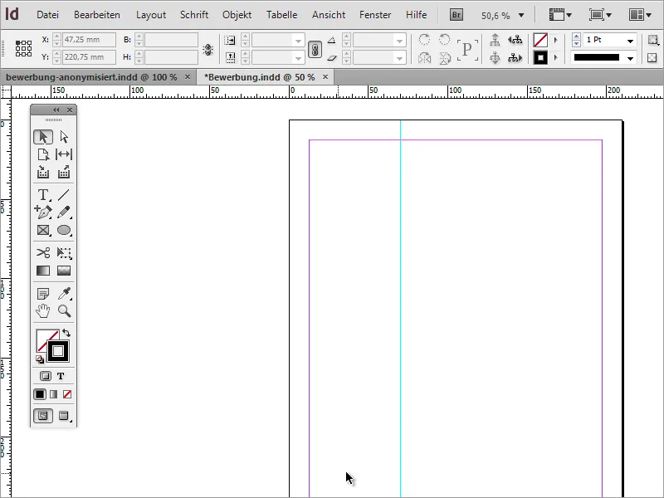Select the Line tool
664x498 pixels.
point(64,194)
